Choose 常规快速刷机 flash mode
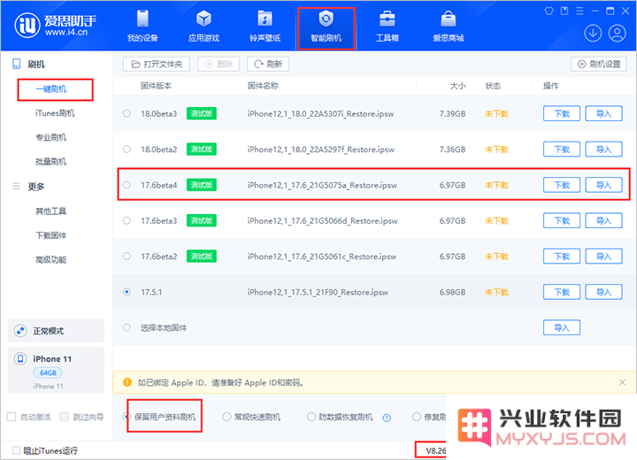The width and height of the screenshot is (637, 460). pyautogui.click(x=226, y=417)
